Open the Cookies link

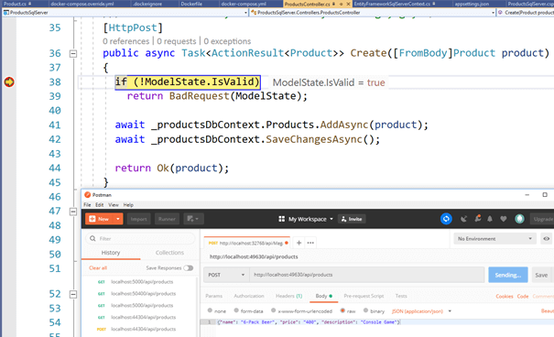click(505, 297)
